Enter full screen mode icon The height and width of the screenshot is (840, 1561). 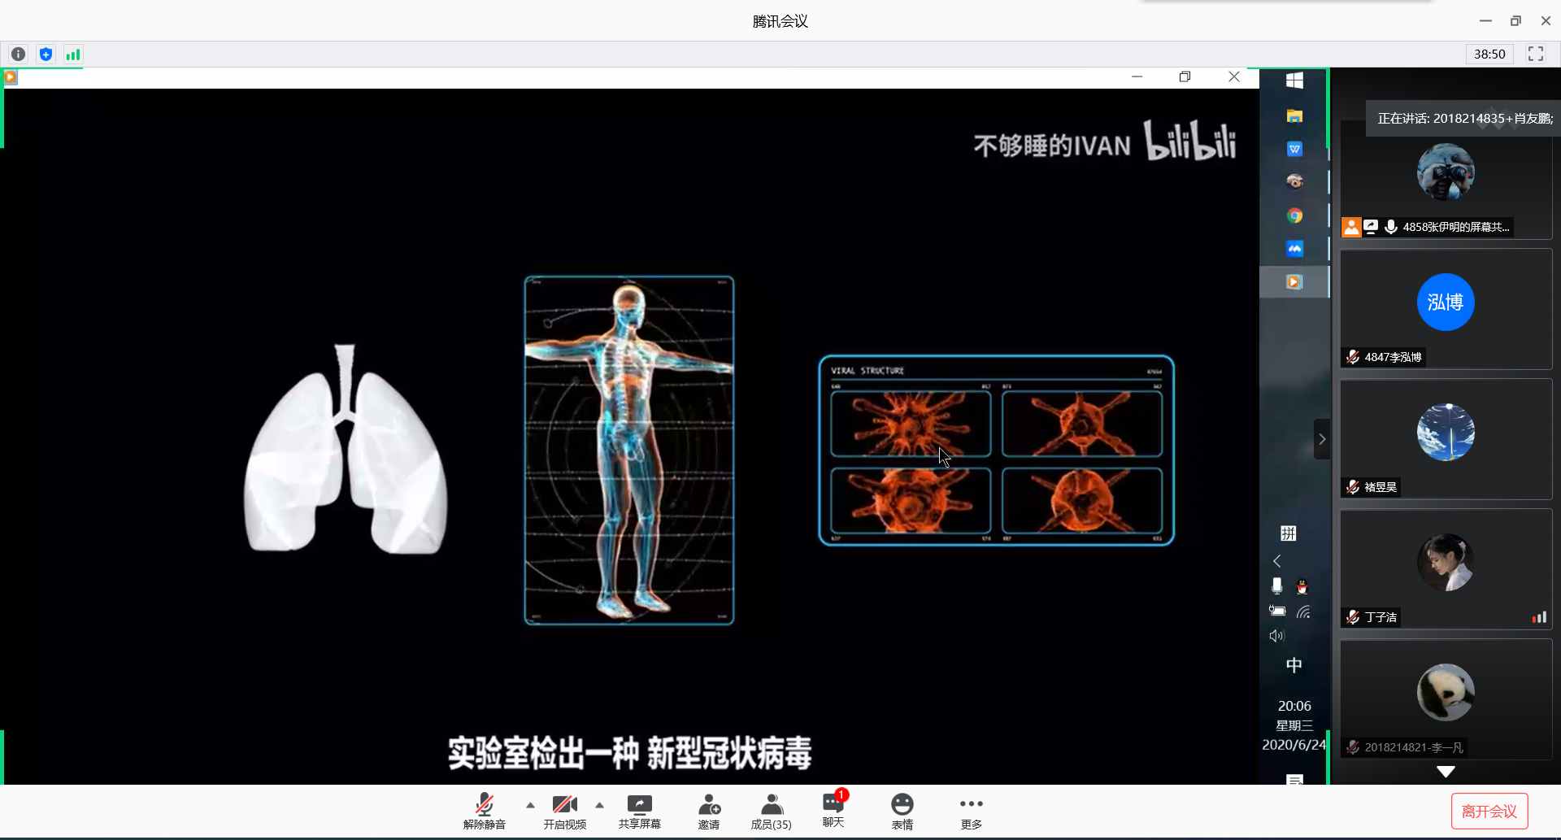coord(1535,54)
